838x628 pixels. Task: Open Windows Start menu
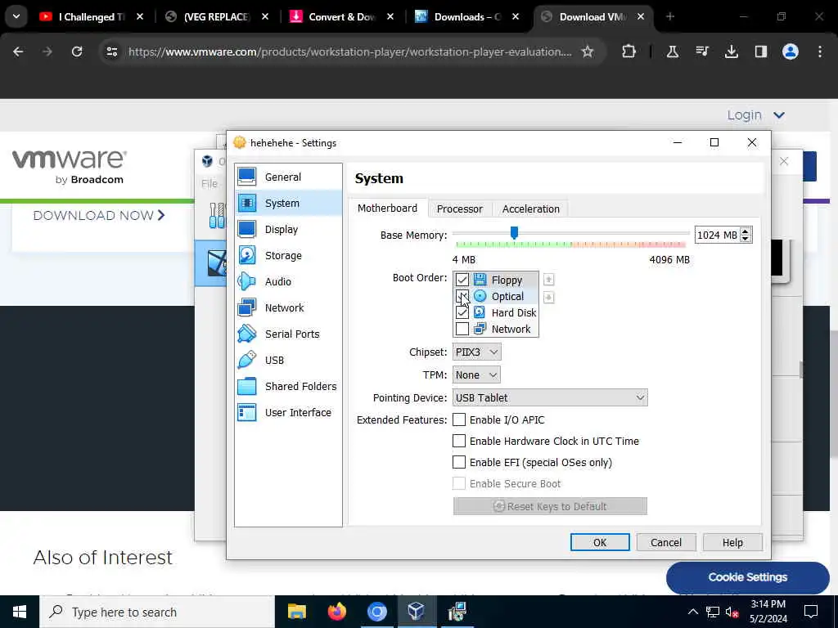(20, 612)
